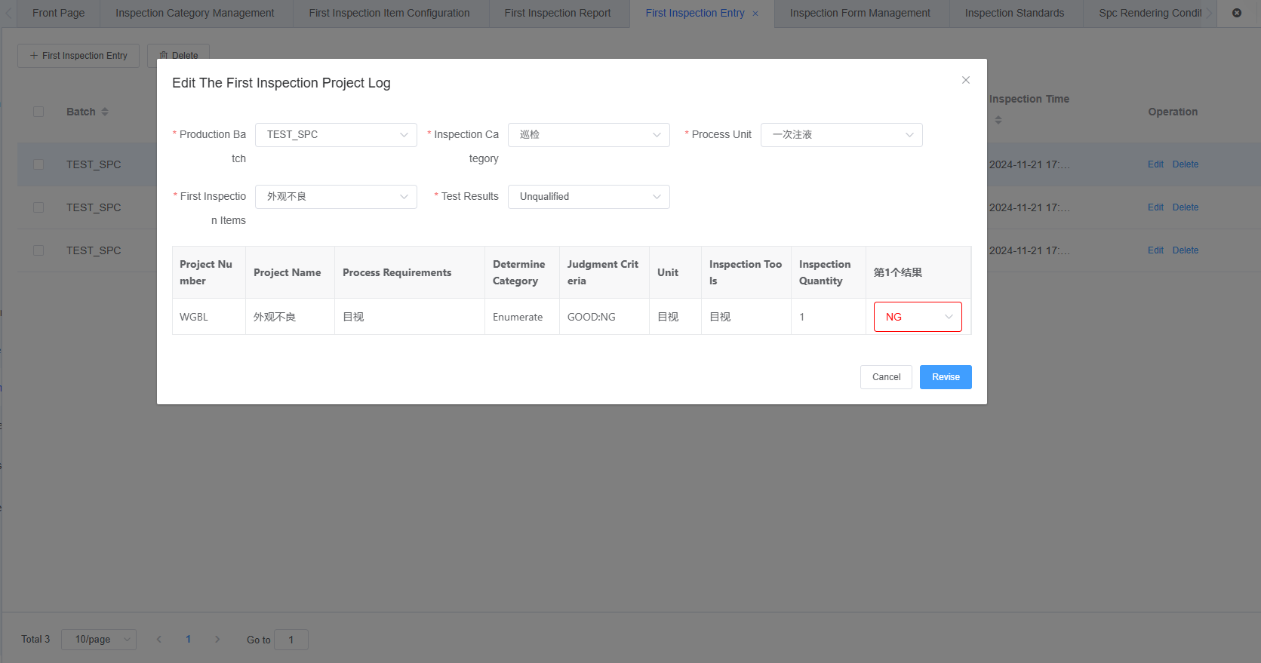Click the Operation column header
The width and height of the screenshot is (1261, 663).
(x=1173, y=112)
